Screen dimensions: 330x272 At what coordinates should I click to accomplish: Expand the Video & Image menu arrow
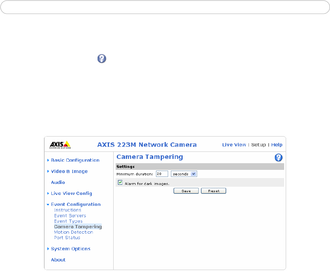(x=48, y=171)
